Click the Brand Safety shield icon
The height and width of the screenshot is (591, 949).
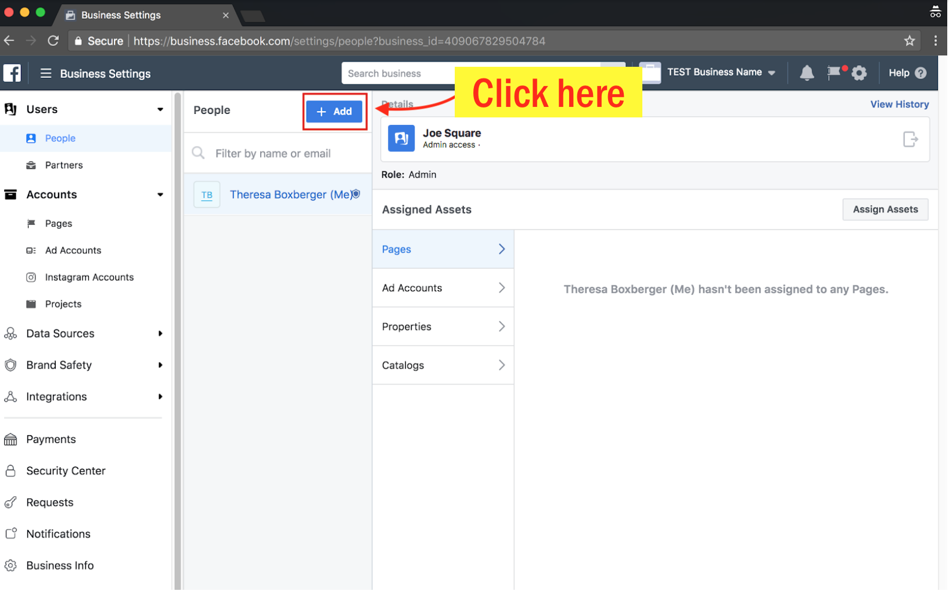click(x=10, y=366)
